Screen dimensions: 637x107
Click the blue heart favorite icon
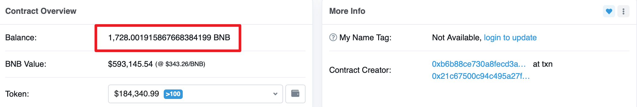click(x=609, y=11)
